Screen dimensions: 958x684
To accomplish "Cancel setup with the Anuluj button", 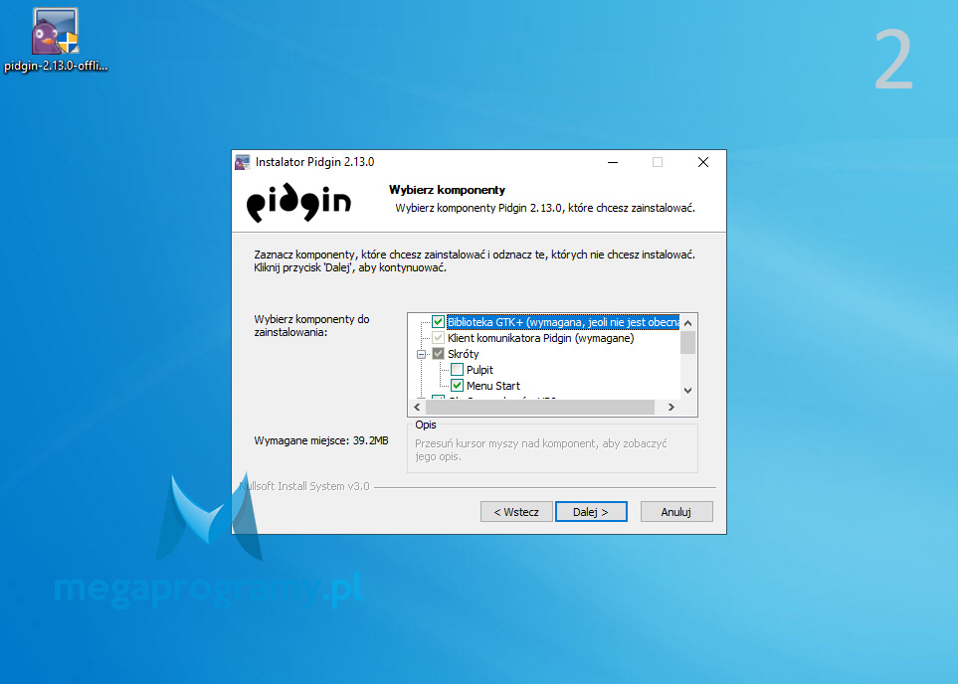I will point(676,512).
